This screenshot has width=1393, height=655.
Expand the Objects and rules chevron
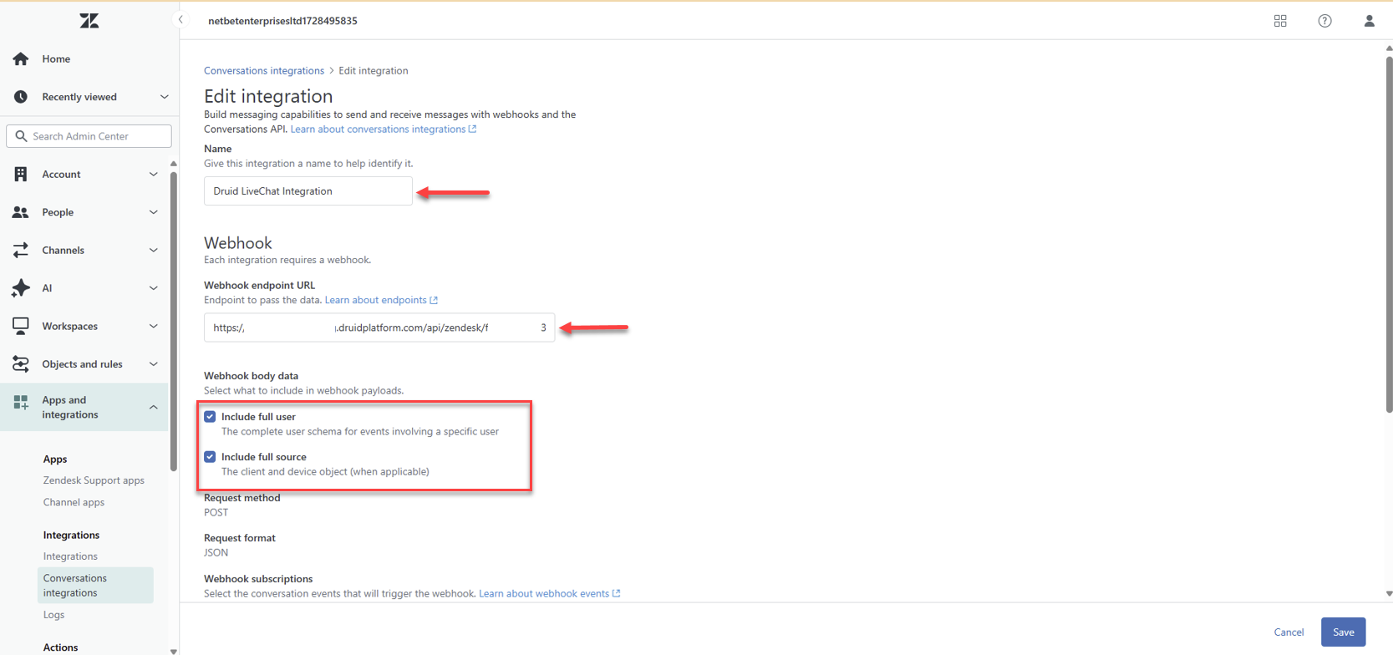(x=153, y=364)
